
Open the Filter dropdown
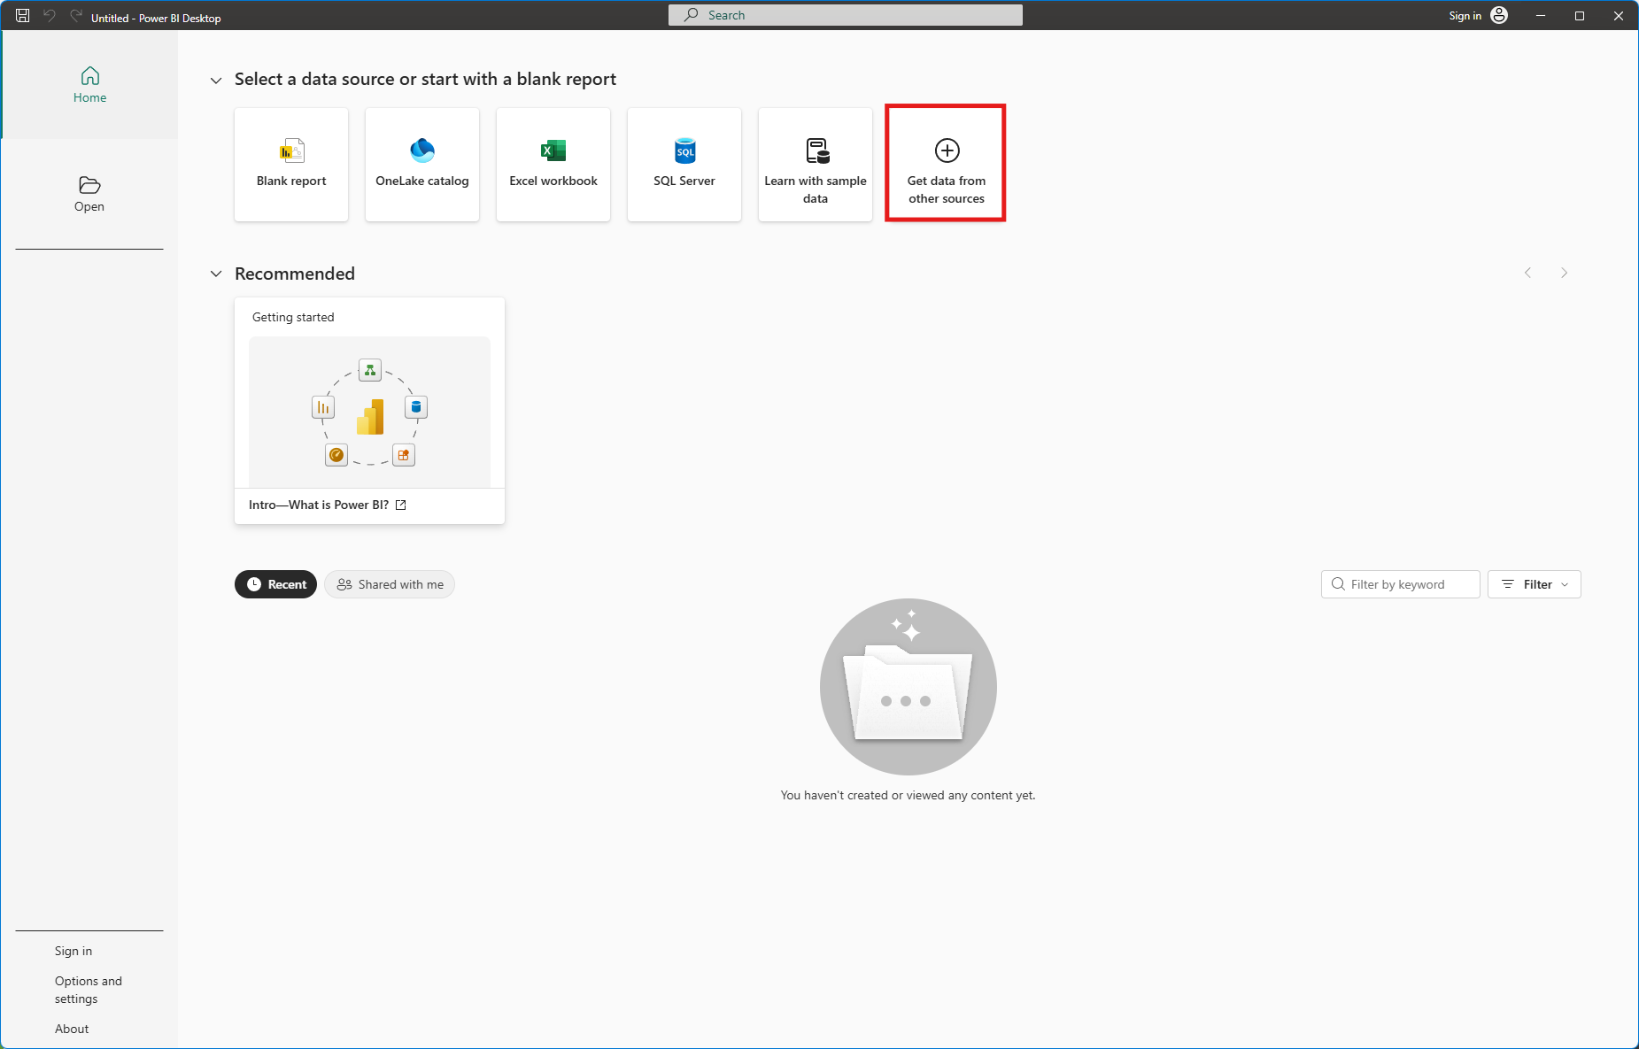pyautogui.click(x=1535, y=584)
